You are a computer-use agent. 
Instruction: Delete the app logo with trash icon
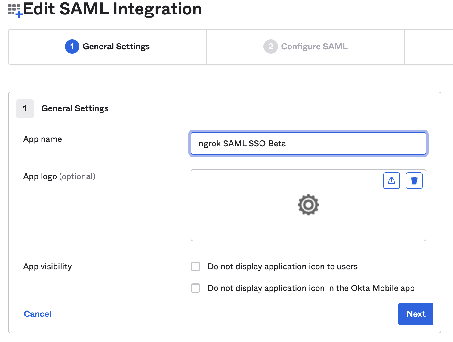[x=414, y=181]
